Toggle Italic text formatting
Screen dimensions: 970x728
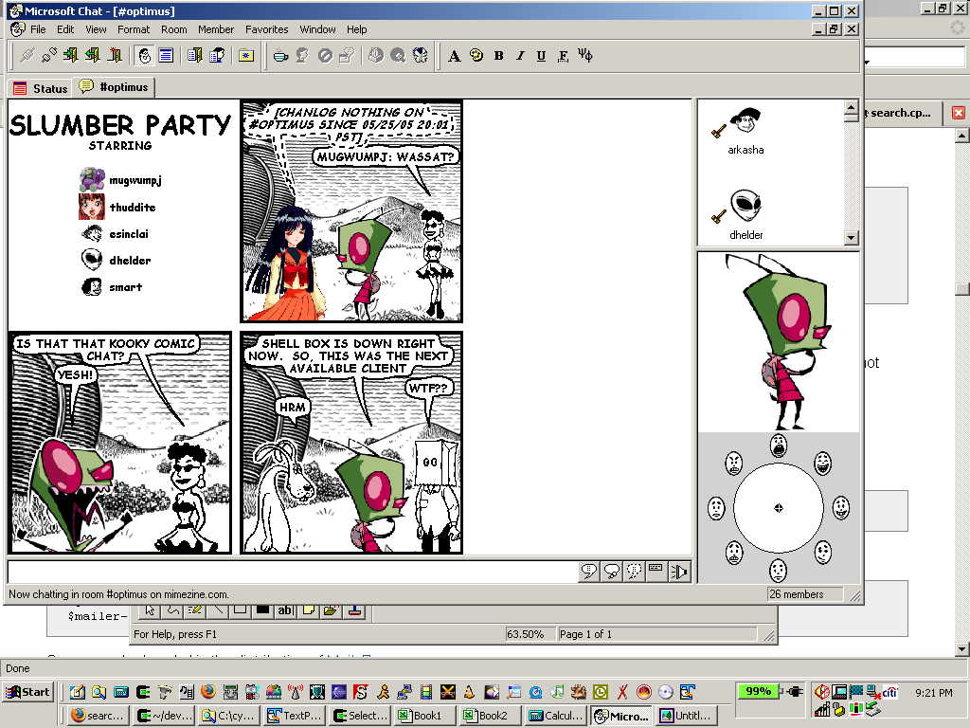click(x=520, y=56)
